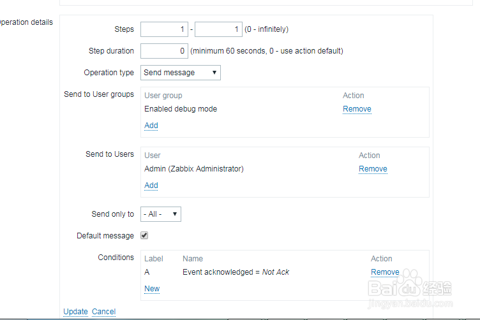The width and height of the screenshot is (480, 320).
Task: Click the Steps from input field
Action: 164,29
